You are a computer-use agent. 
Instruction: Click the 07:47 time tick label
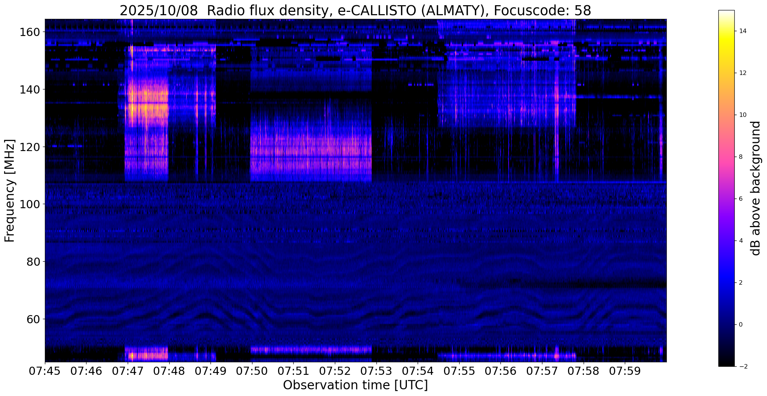pos(128,371)
